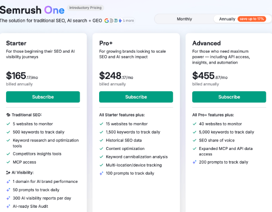Click checkmark beside '5,000 keywords to track daily'
Image resolution: width=272 pixels, height=212 pixels.
point(194,132)
